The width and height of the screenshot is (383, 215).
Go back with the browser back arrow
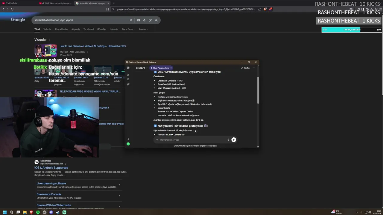click(3, 9)
